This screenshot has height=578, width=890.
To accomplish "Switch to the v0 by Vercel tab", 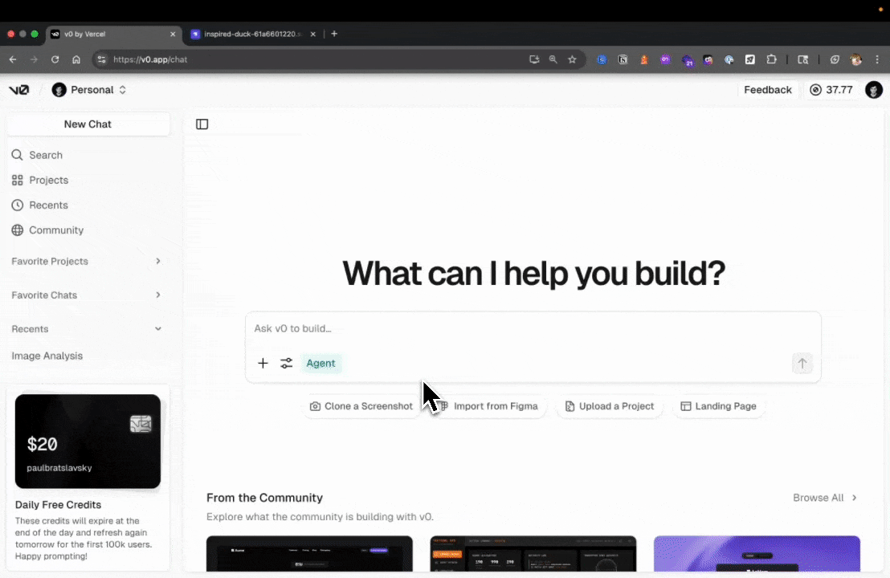I will pyautogui.click(x=113, y=34).
